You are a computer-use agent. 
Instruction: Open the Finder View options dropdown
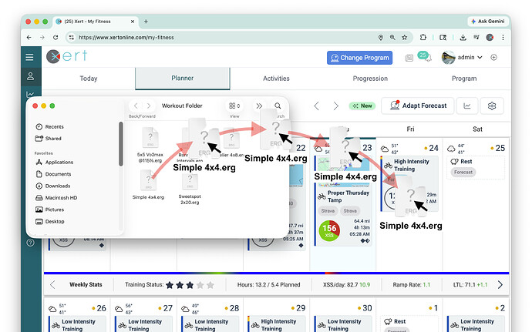[x=234, y=106]
